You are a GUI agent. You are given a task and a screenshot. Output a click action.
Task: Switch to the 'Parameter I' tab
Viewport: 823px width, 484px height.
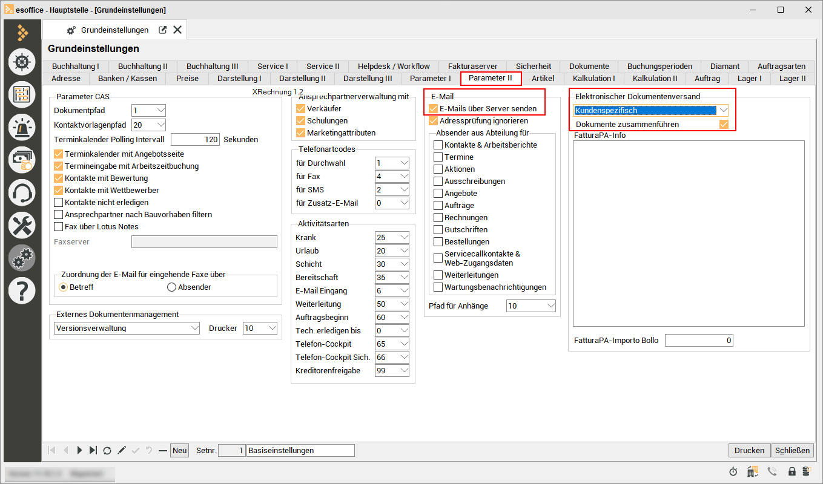pos(430,78)
